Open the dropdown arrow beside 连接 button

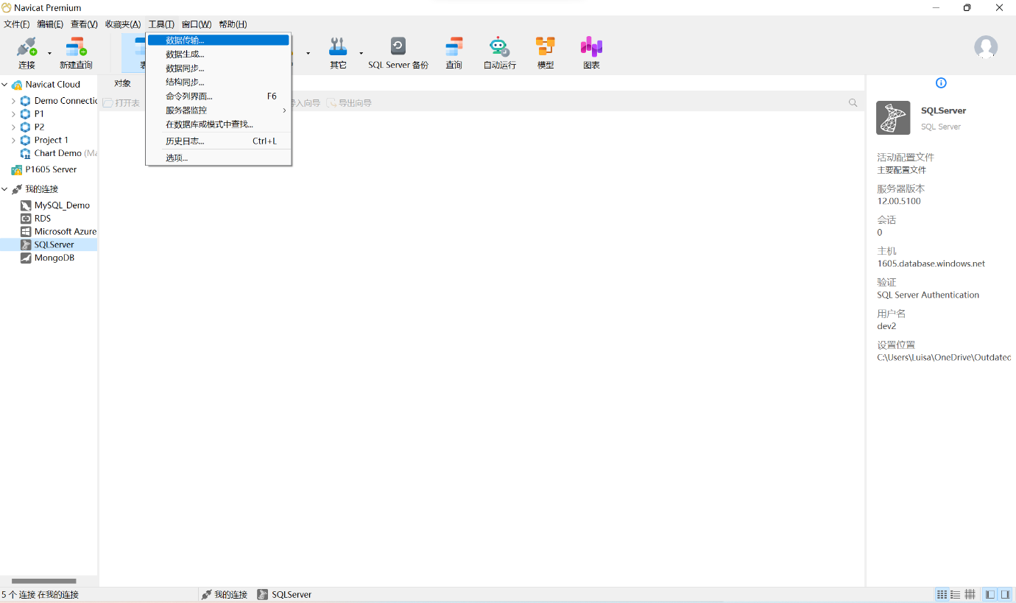50,53
